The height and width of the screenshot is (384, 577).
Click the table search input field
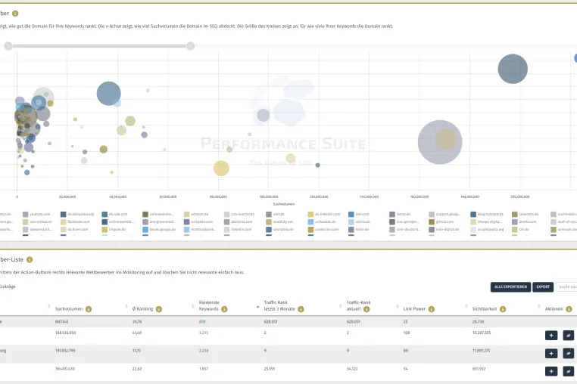[566, 286]
